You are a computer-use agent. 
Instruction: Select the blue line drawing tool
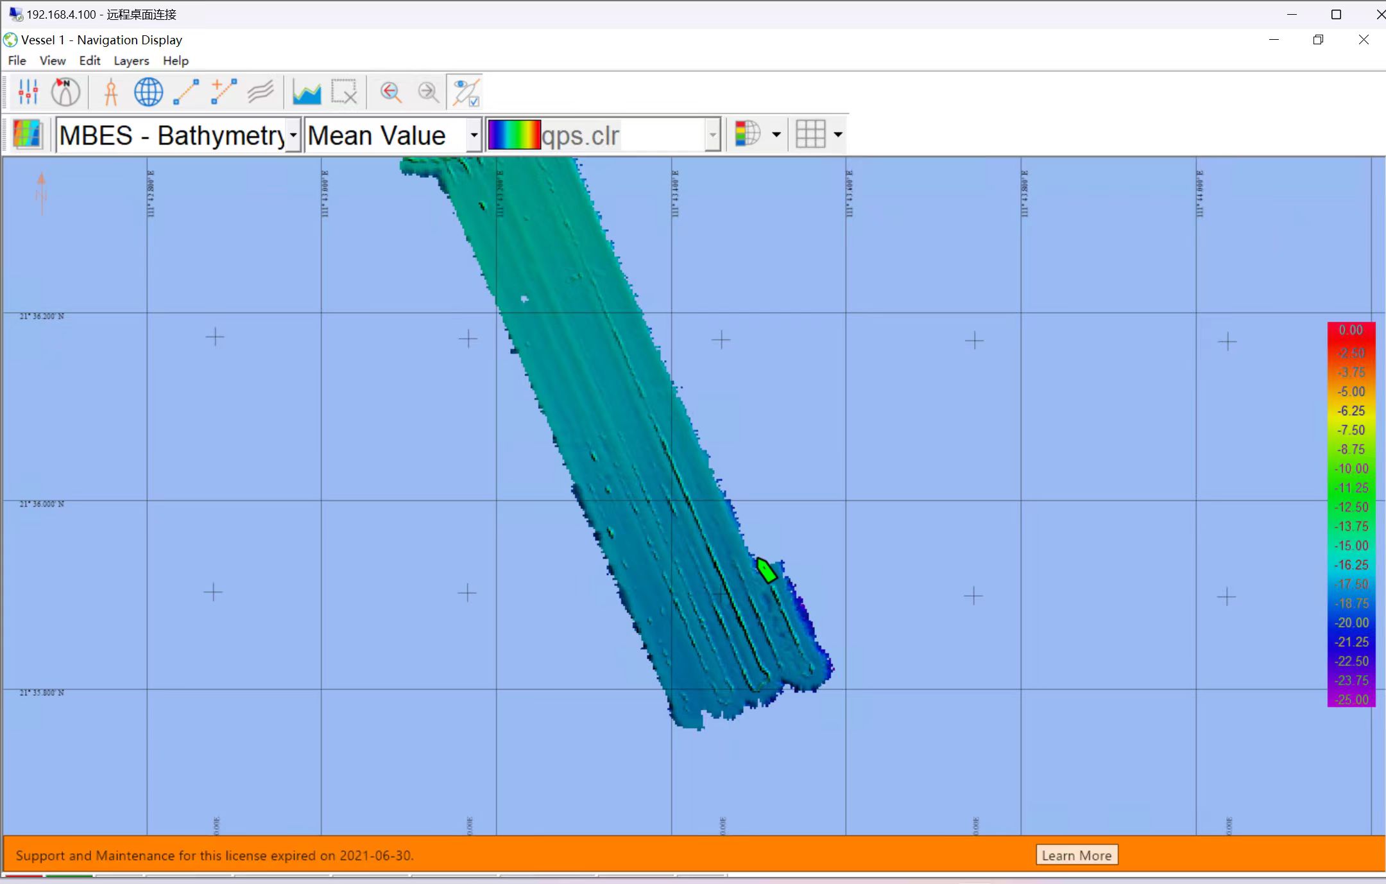coord(186,92)
